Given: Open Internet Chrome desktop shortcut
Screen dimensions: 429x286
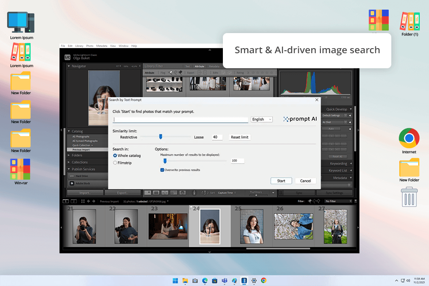Looking at the screenshot, I should coord(409,141).
